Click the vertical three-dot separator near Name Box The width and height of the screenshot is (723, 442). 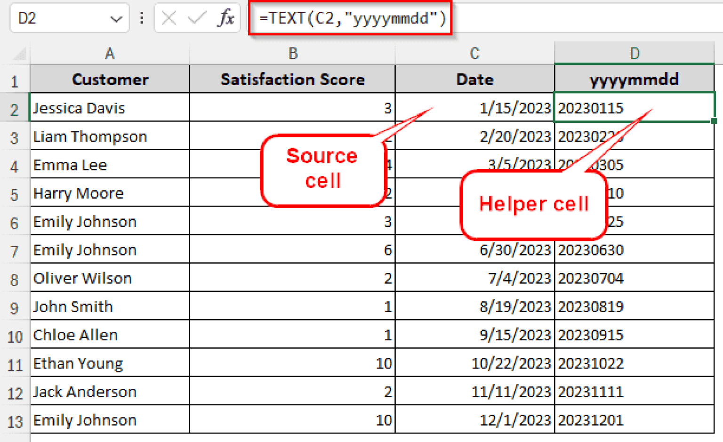(142, 19)
